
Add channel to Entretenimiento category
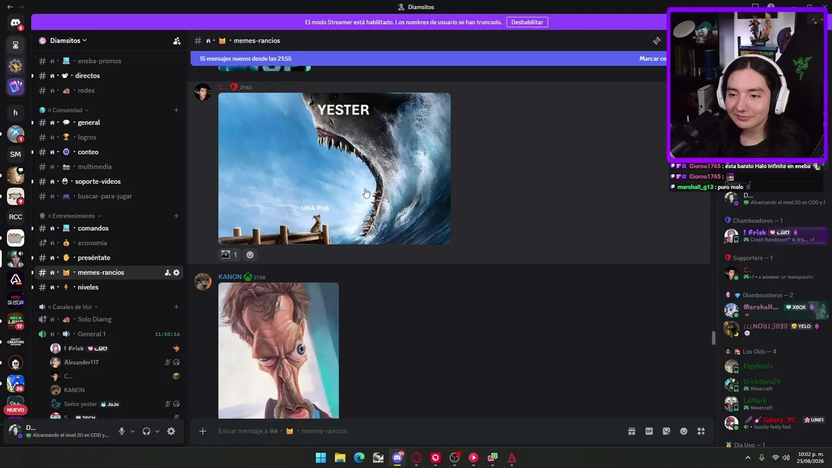(176, 216)
